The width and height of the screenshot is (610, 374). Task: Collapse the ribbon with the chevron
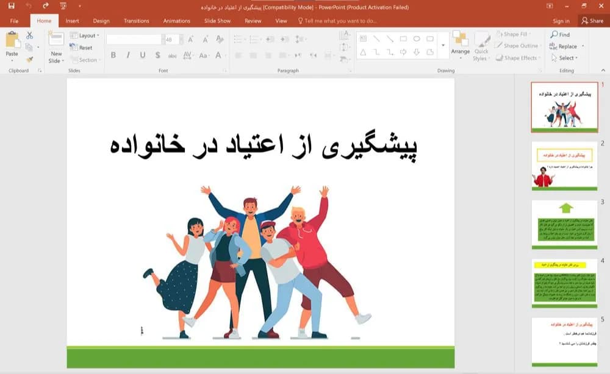[x=603, y=70]
